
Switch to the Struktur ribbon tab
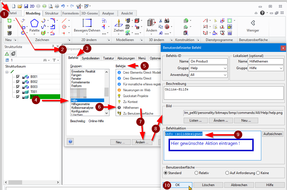[x=52, y=13]
